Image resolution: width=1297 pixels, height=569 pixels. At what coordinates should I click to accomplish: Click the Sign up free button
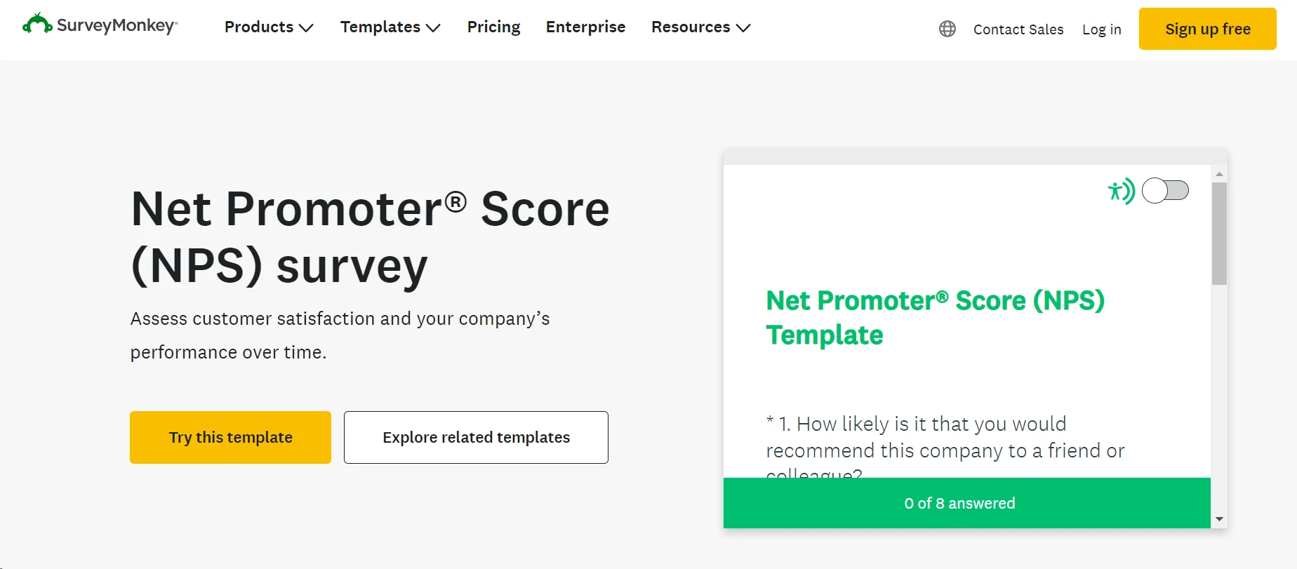coord(1207,29)
